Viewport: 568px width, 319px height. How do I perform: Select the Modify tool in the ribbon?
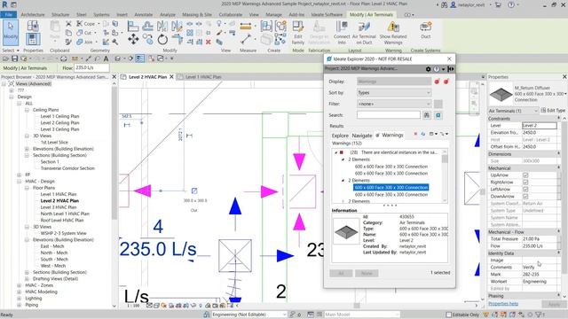[11, 32]
